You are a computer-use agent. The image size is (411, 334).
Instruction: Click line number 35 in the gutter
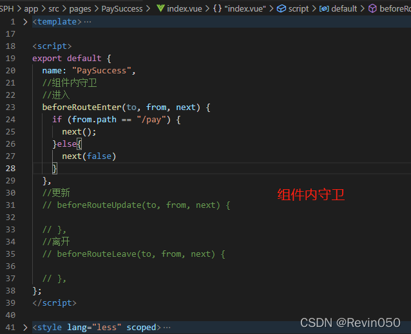[x=10, y=254]
